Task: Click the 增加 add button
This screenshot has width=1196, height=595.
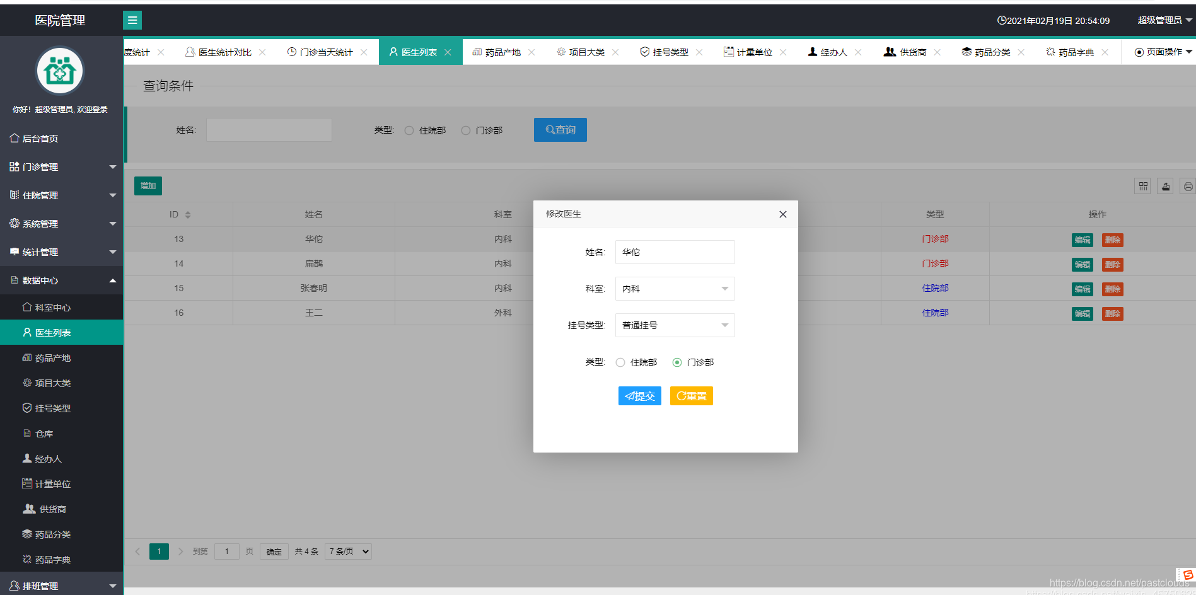Action: [x=148, y=186]
